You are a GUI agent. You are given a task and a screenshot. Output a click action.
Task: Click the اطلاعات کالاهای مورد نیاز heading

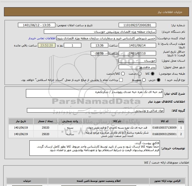(x=166, y=102)
